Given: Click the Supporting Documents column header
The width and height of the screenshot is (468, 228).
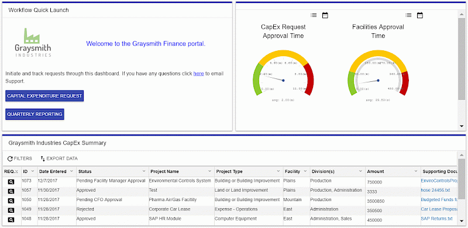Looking at the screenshot, I should (439, 172).
